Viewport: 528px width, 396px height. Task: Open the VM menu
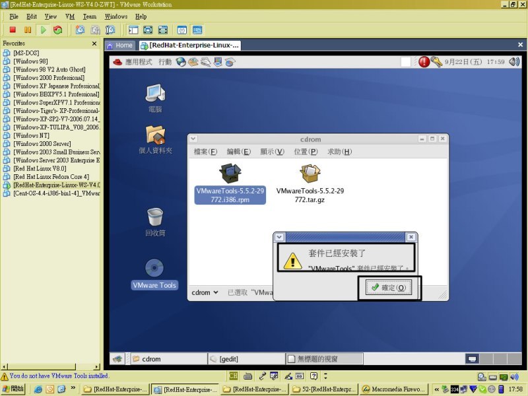(x=70, y=16)
